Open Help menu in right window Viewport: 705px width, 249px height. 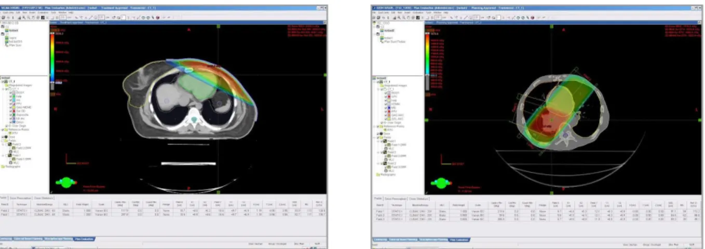pos(446,12)
